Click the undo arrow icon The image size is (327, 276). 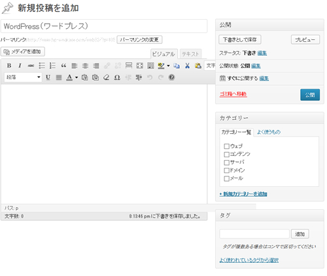[x=150, y=77]
